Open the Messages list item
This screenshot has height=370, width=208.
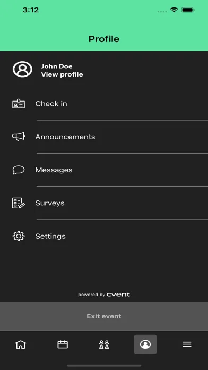[104, 170]
